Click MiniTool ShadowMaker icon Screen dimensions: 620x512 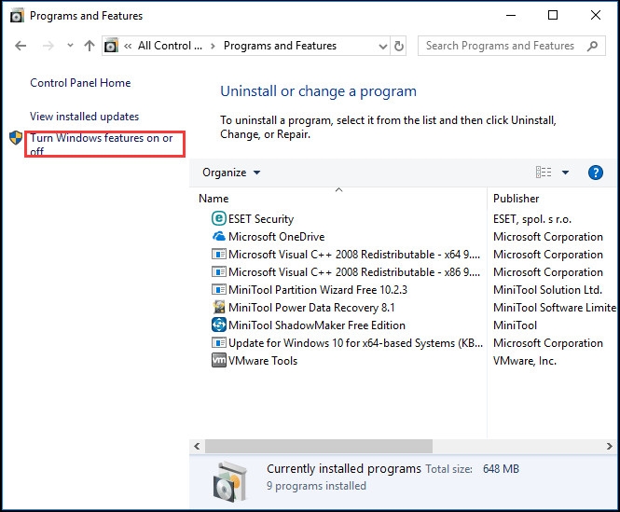pyautogui.click(x=219, y=325)
